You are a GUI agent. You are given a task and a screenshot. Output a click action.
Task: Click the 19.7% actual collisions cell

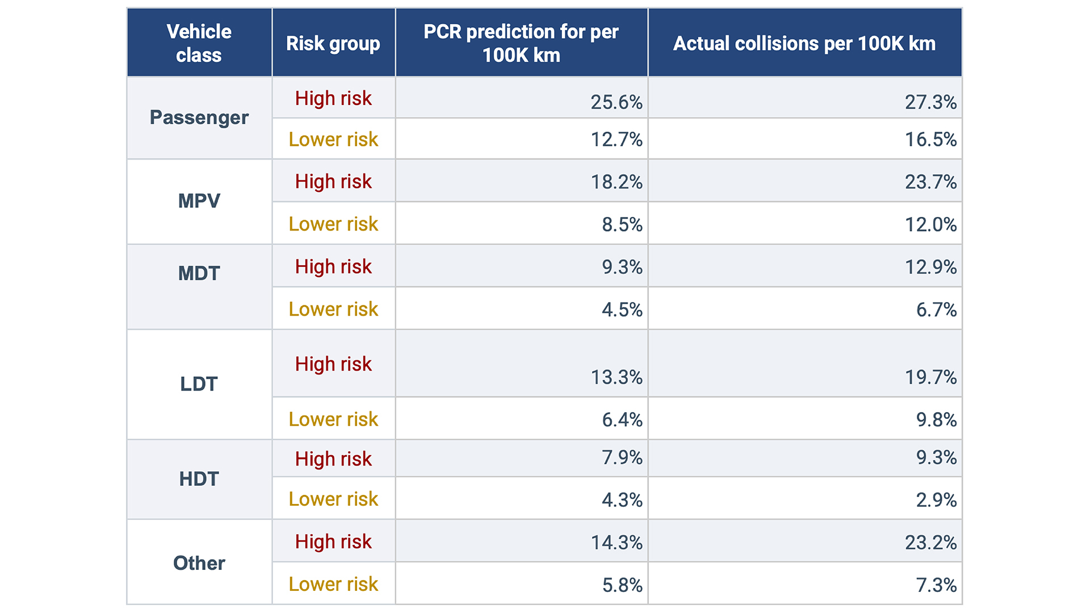point(930,377)
